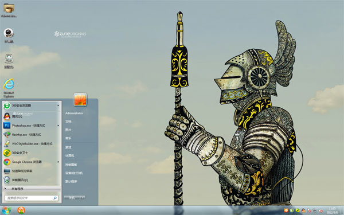Click the last red tray icon before clock
Viewport: 344px width, 215px height.
[320, 210]
